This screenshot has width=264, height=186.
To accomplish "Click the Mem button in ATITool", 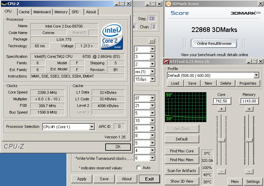I will (x=235, y=182).
